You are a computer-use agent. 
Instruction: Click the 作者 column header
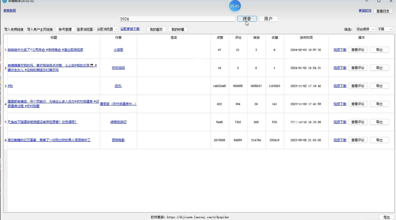click(x=118, y=38)
